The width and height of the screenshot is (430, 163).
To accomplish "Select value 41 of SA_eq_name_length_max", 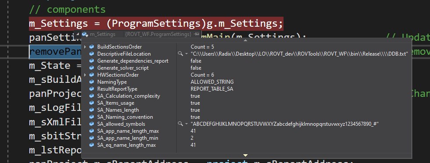I will coord(193,145).
